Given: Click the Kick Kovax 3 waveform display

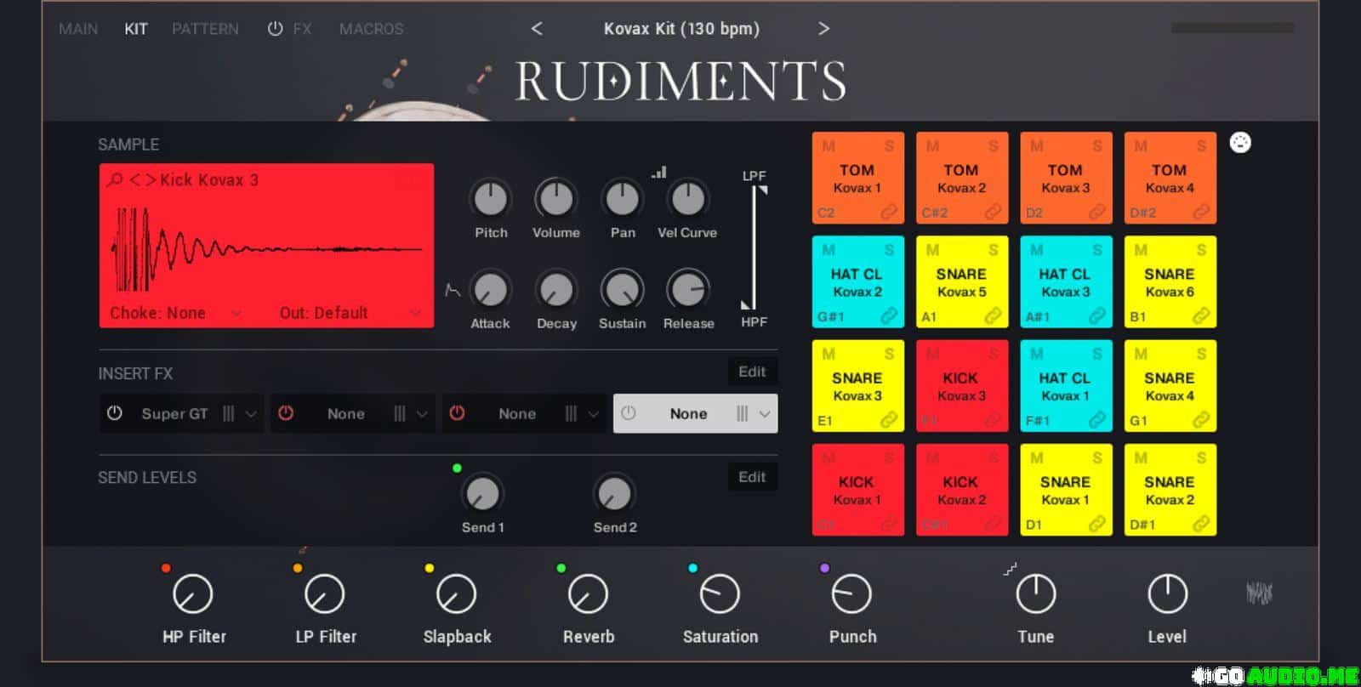Looking at the screenshot, I should click(x=267, y=249).
